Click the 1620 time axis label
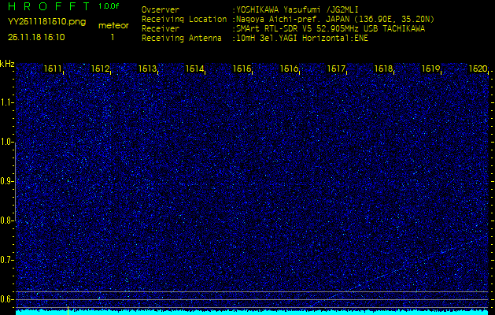495x315 pixels. pyautogui.click(x=478, y=69)
